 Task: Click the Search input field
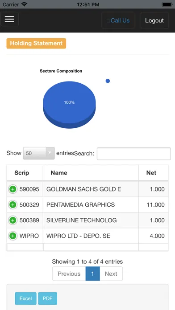tap(134, 154)
